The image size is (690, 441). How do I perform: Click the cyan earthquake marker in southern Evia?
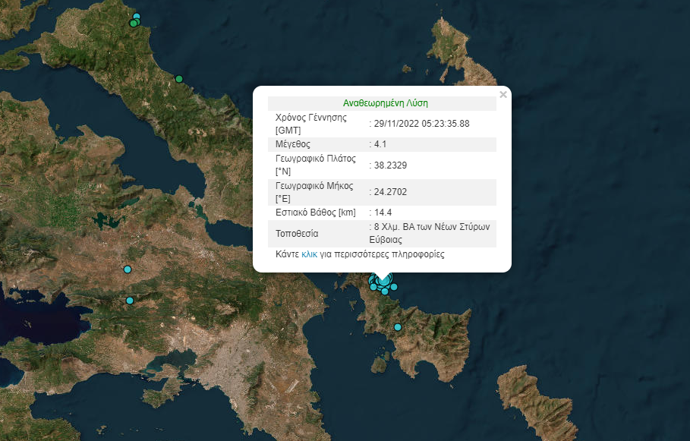coord(397,327)
